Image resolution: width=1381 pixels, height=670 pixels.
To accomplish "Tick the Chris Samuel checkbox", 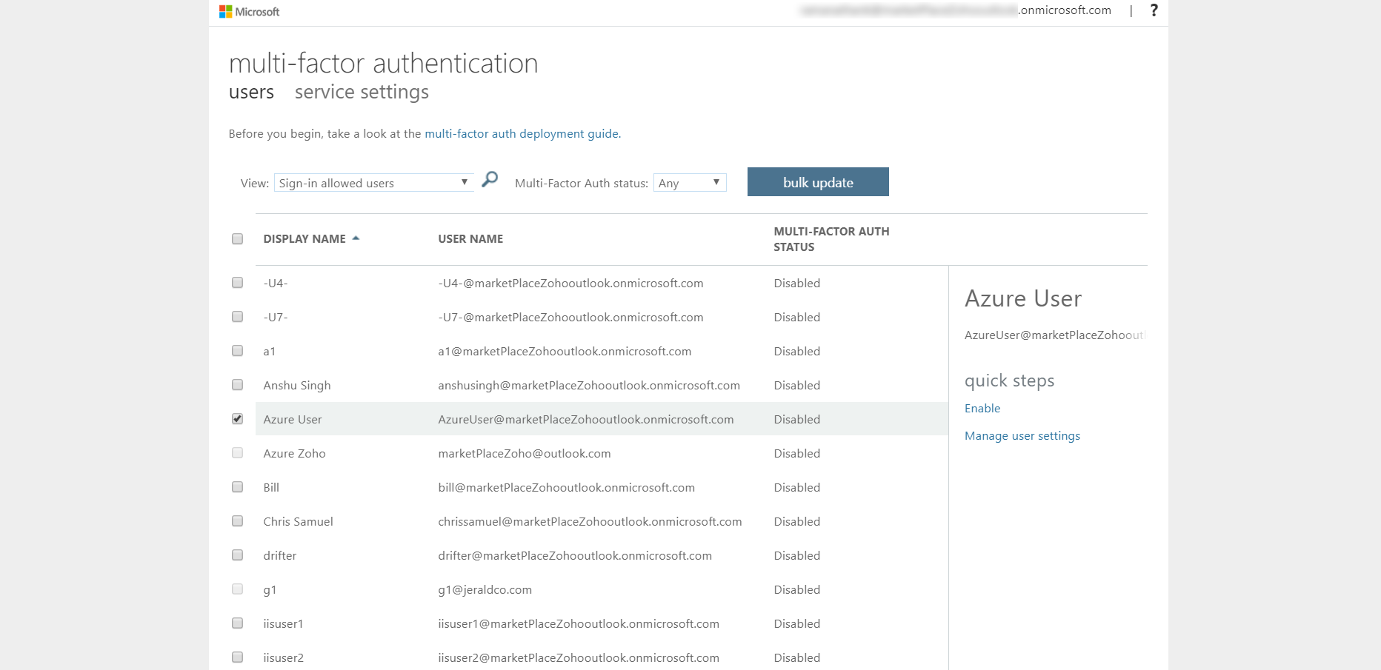I will (237, 521).
